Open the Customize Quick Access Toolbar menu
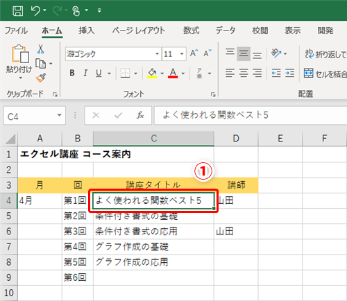Viewport: 347px width, 301px height. point(99,10)
